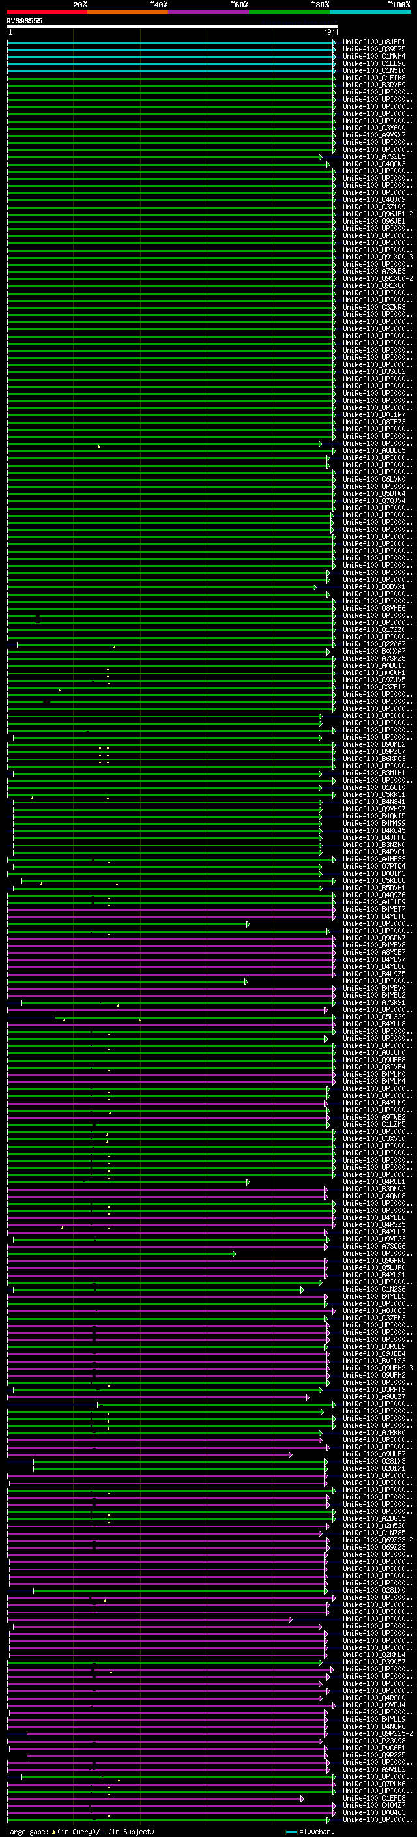Select the UniRef100_A7S2L5 label
417x1837 pixels.
click(x=373, y=157)
